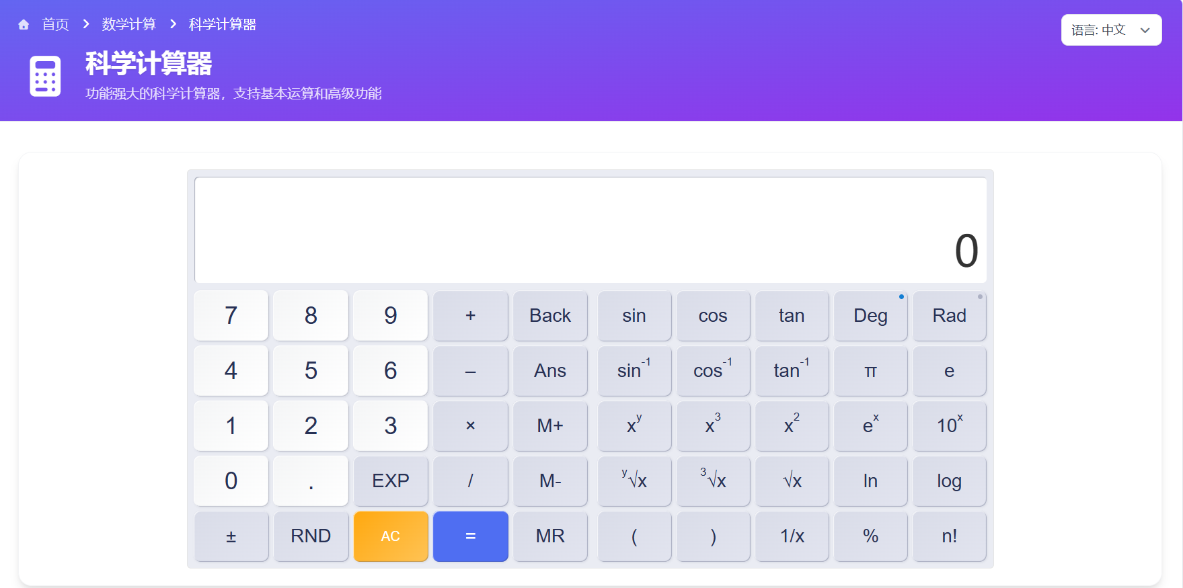Open 数学计算 breadcrumb link
The image size is (1183, 588).
click(128, 25)
